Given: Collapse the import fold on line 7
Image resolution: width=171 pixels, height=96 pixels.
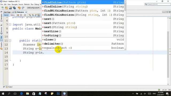Looking at the screenshot, I should 10,25.
